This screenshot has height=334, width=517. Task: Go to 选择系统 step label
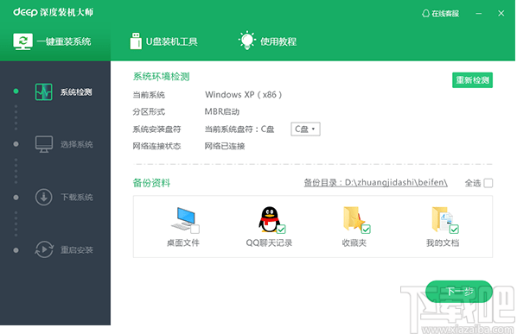coord(76,144)
